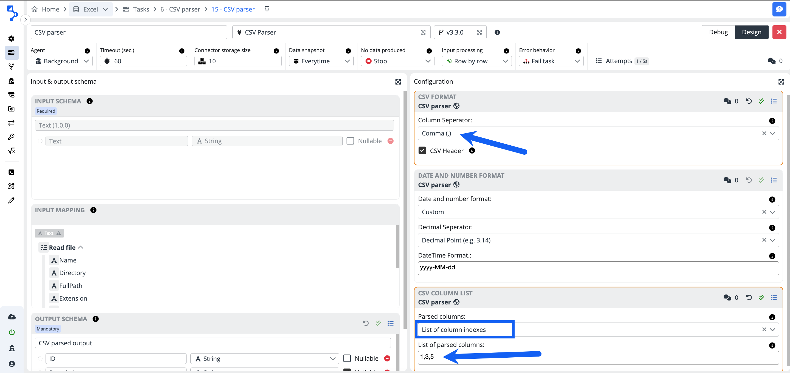Viewport: 790px width, 373px height.
Task: Reset CSV Format section with undo icon
Action: tap(749, 101)
